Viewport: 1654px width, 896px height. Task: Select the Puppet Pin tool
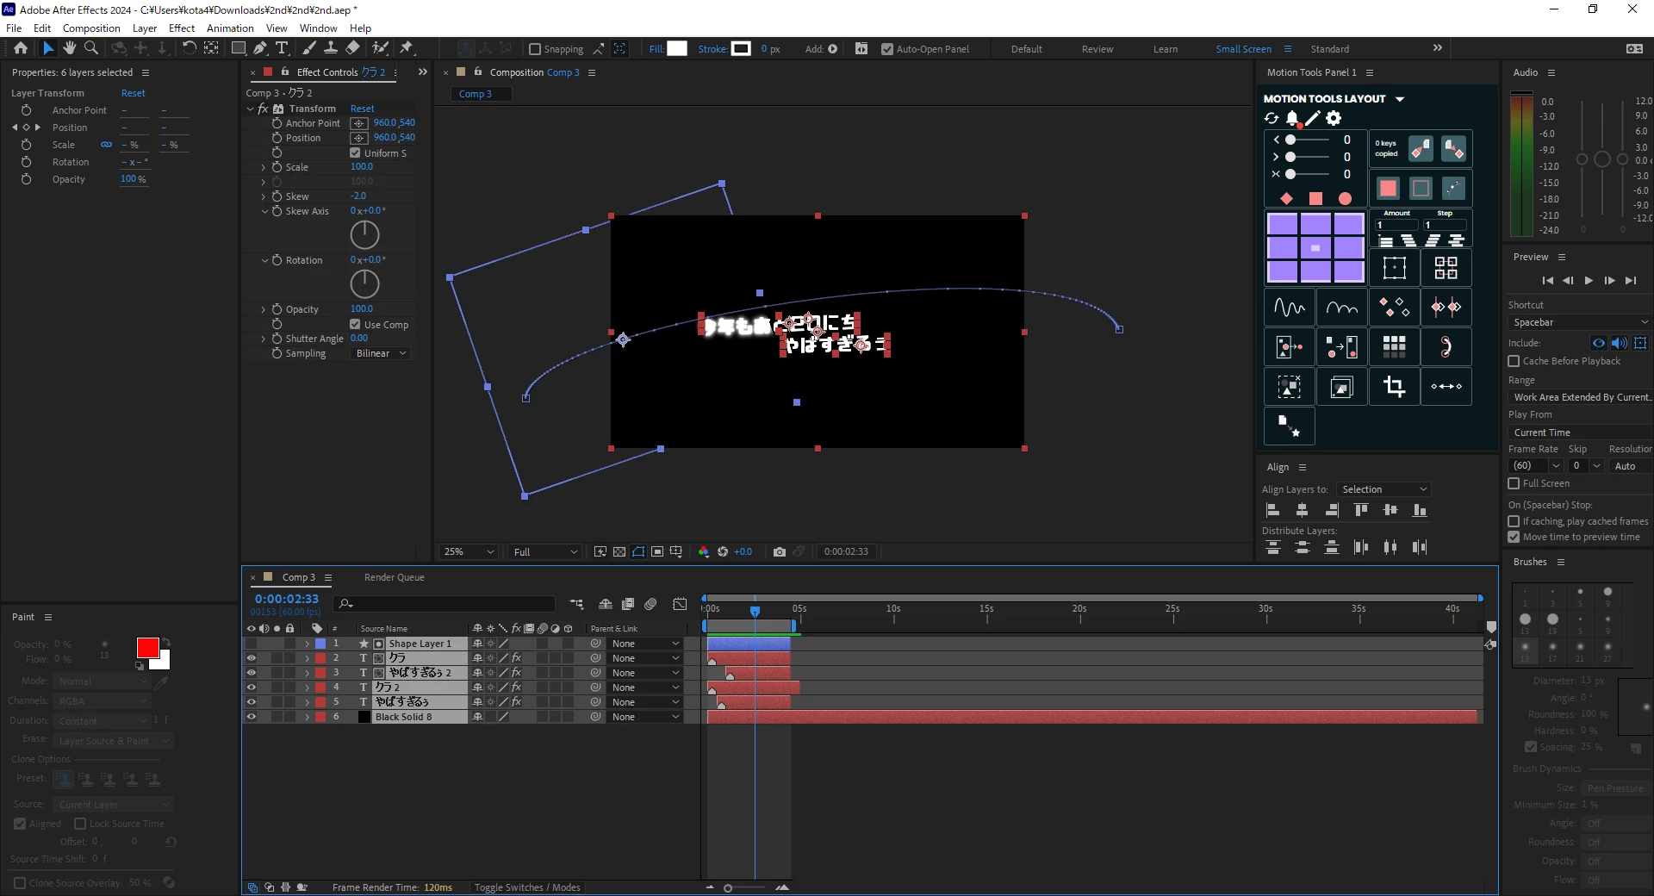[x=407, y=48]
